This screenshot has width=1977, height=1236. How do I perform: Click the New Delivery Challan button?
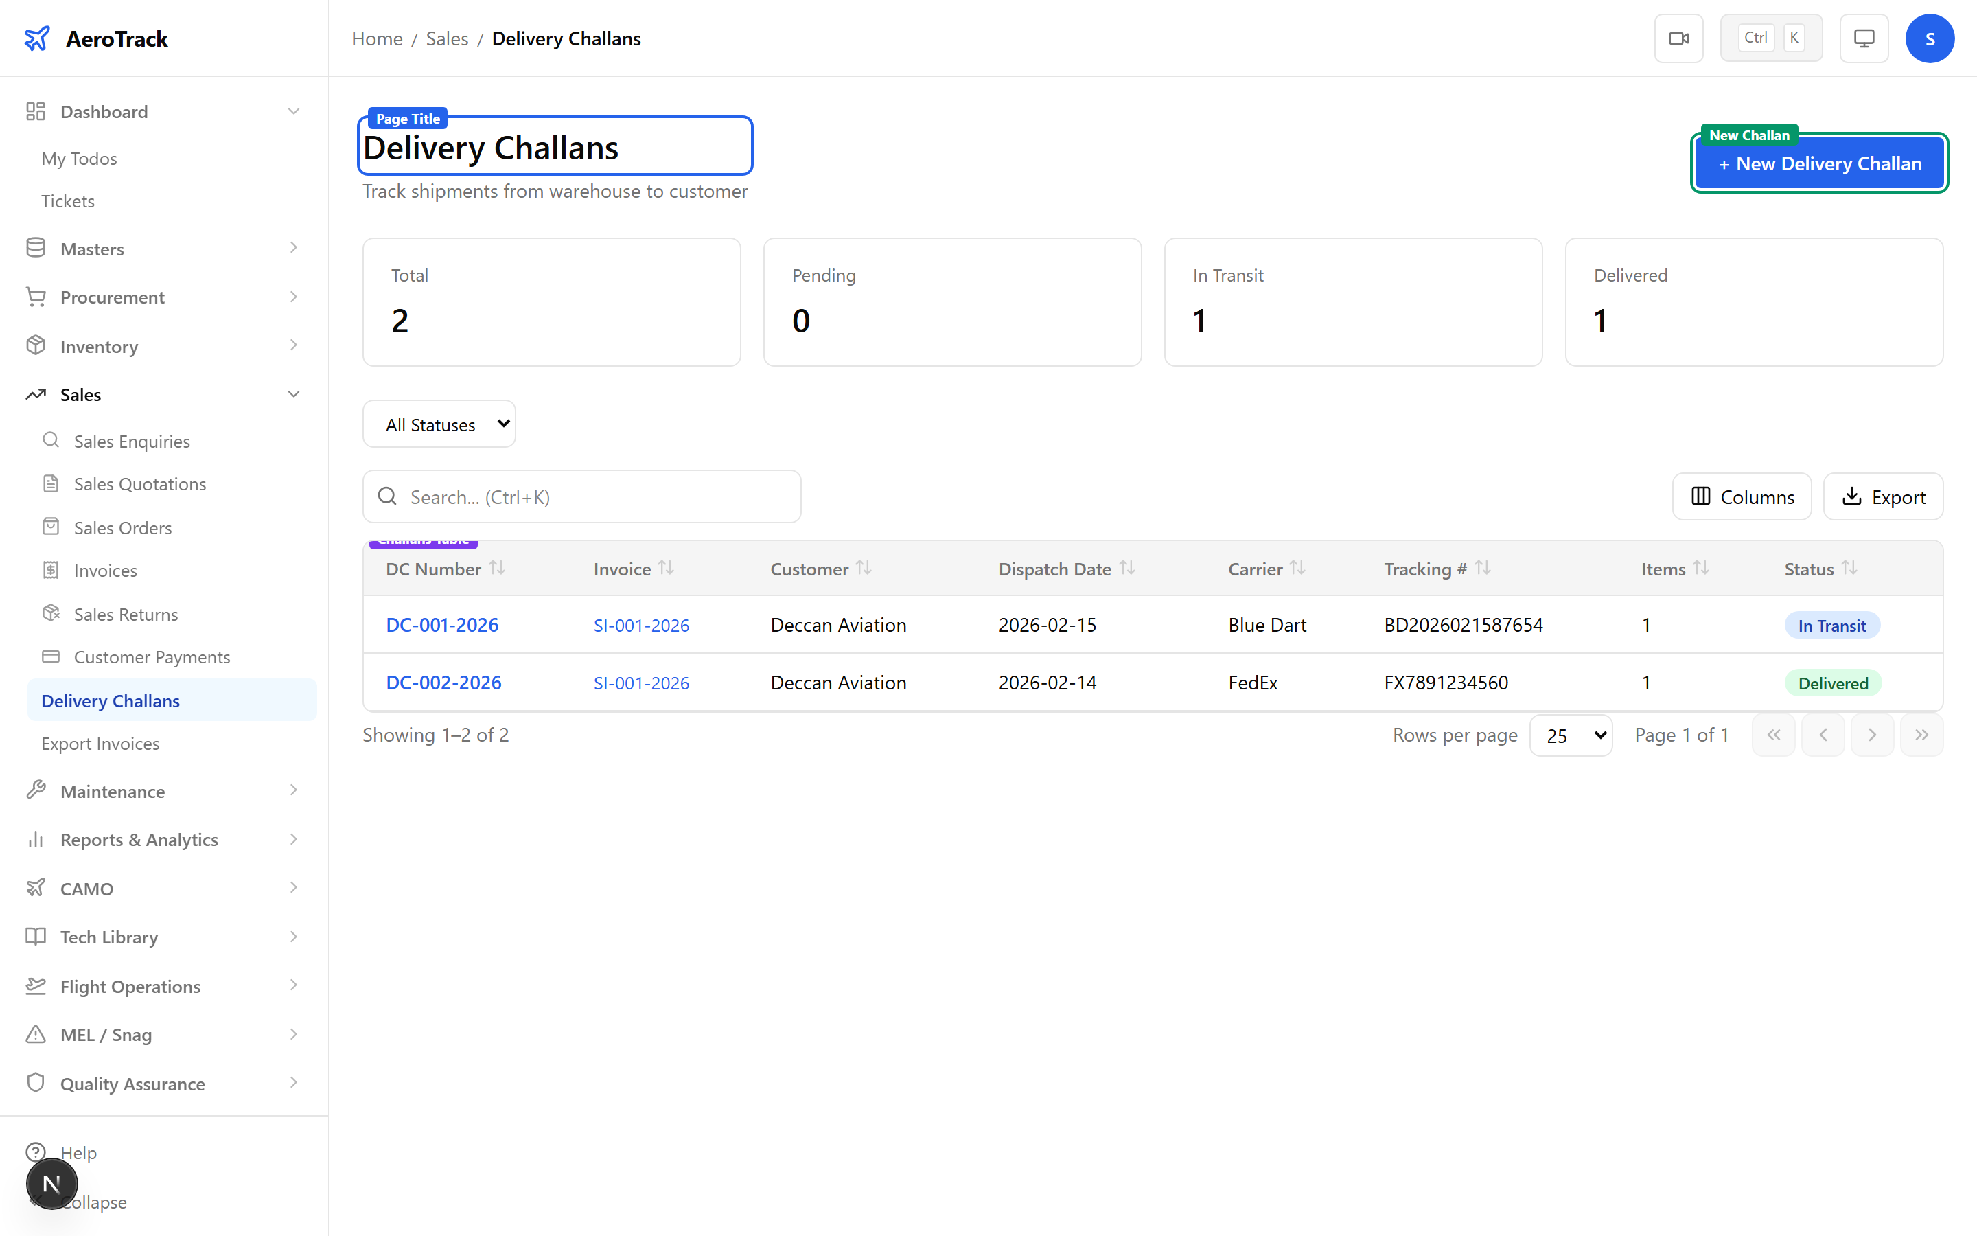pos(1819,163)
